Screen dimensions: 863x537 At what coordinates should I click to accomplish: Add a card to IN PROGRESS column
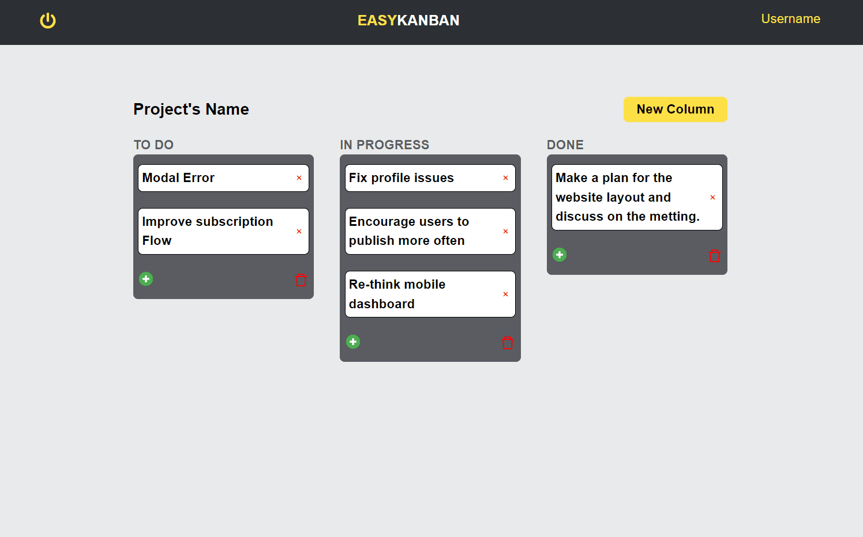353,342
